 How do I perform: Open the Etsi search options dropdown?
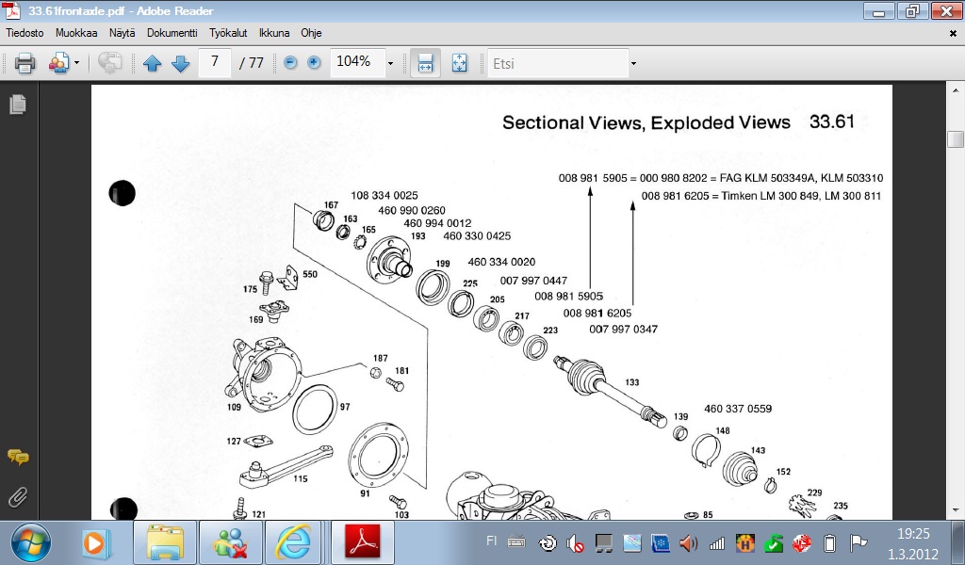[x=633, y=63]
